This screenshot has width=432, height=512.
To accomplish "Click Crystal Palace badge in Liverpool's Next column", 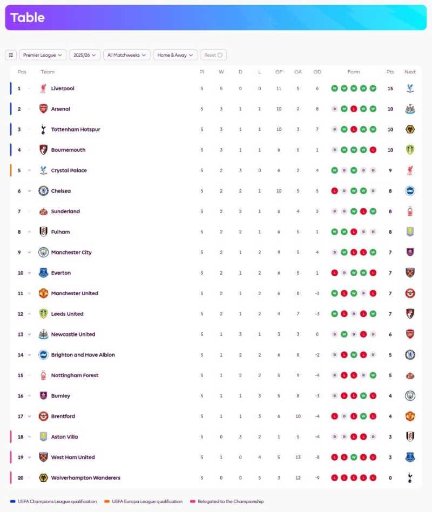I will point(410,88).
